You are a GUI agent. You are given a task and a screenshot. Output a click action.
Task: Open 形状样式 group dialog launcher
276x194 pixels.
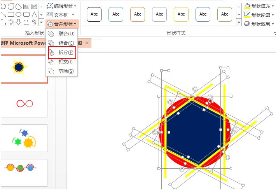tap(274, 33)
